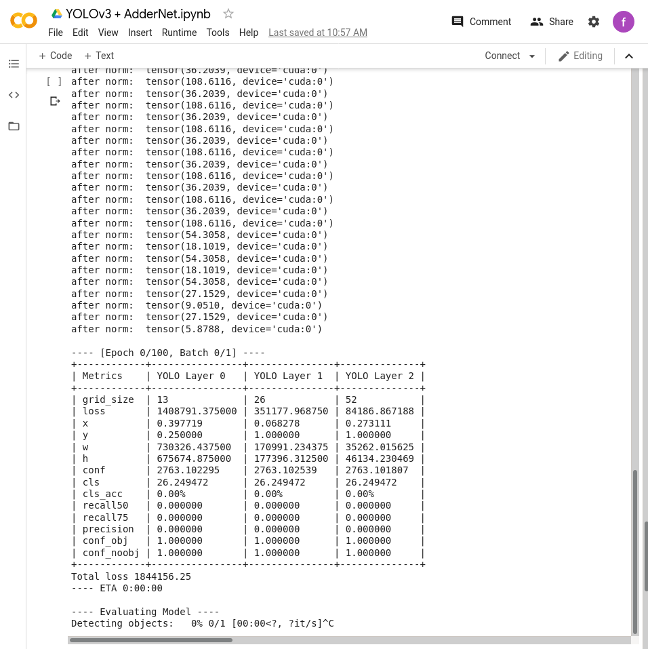The height and width of the screenshot is (649, 648).
Task: Click the 'grid_size' metric row label
Action: [x=108, y=399]
